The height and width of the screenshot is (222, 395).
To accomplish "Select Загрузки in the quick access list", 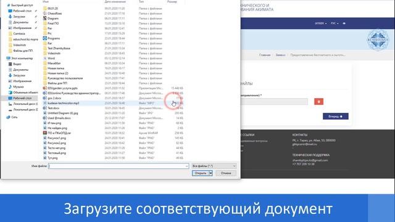I will [x=19, y=17].
